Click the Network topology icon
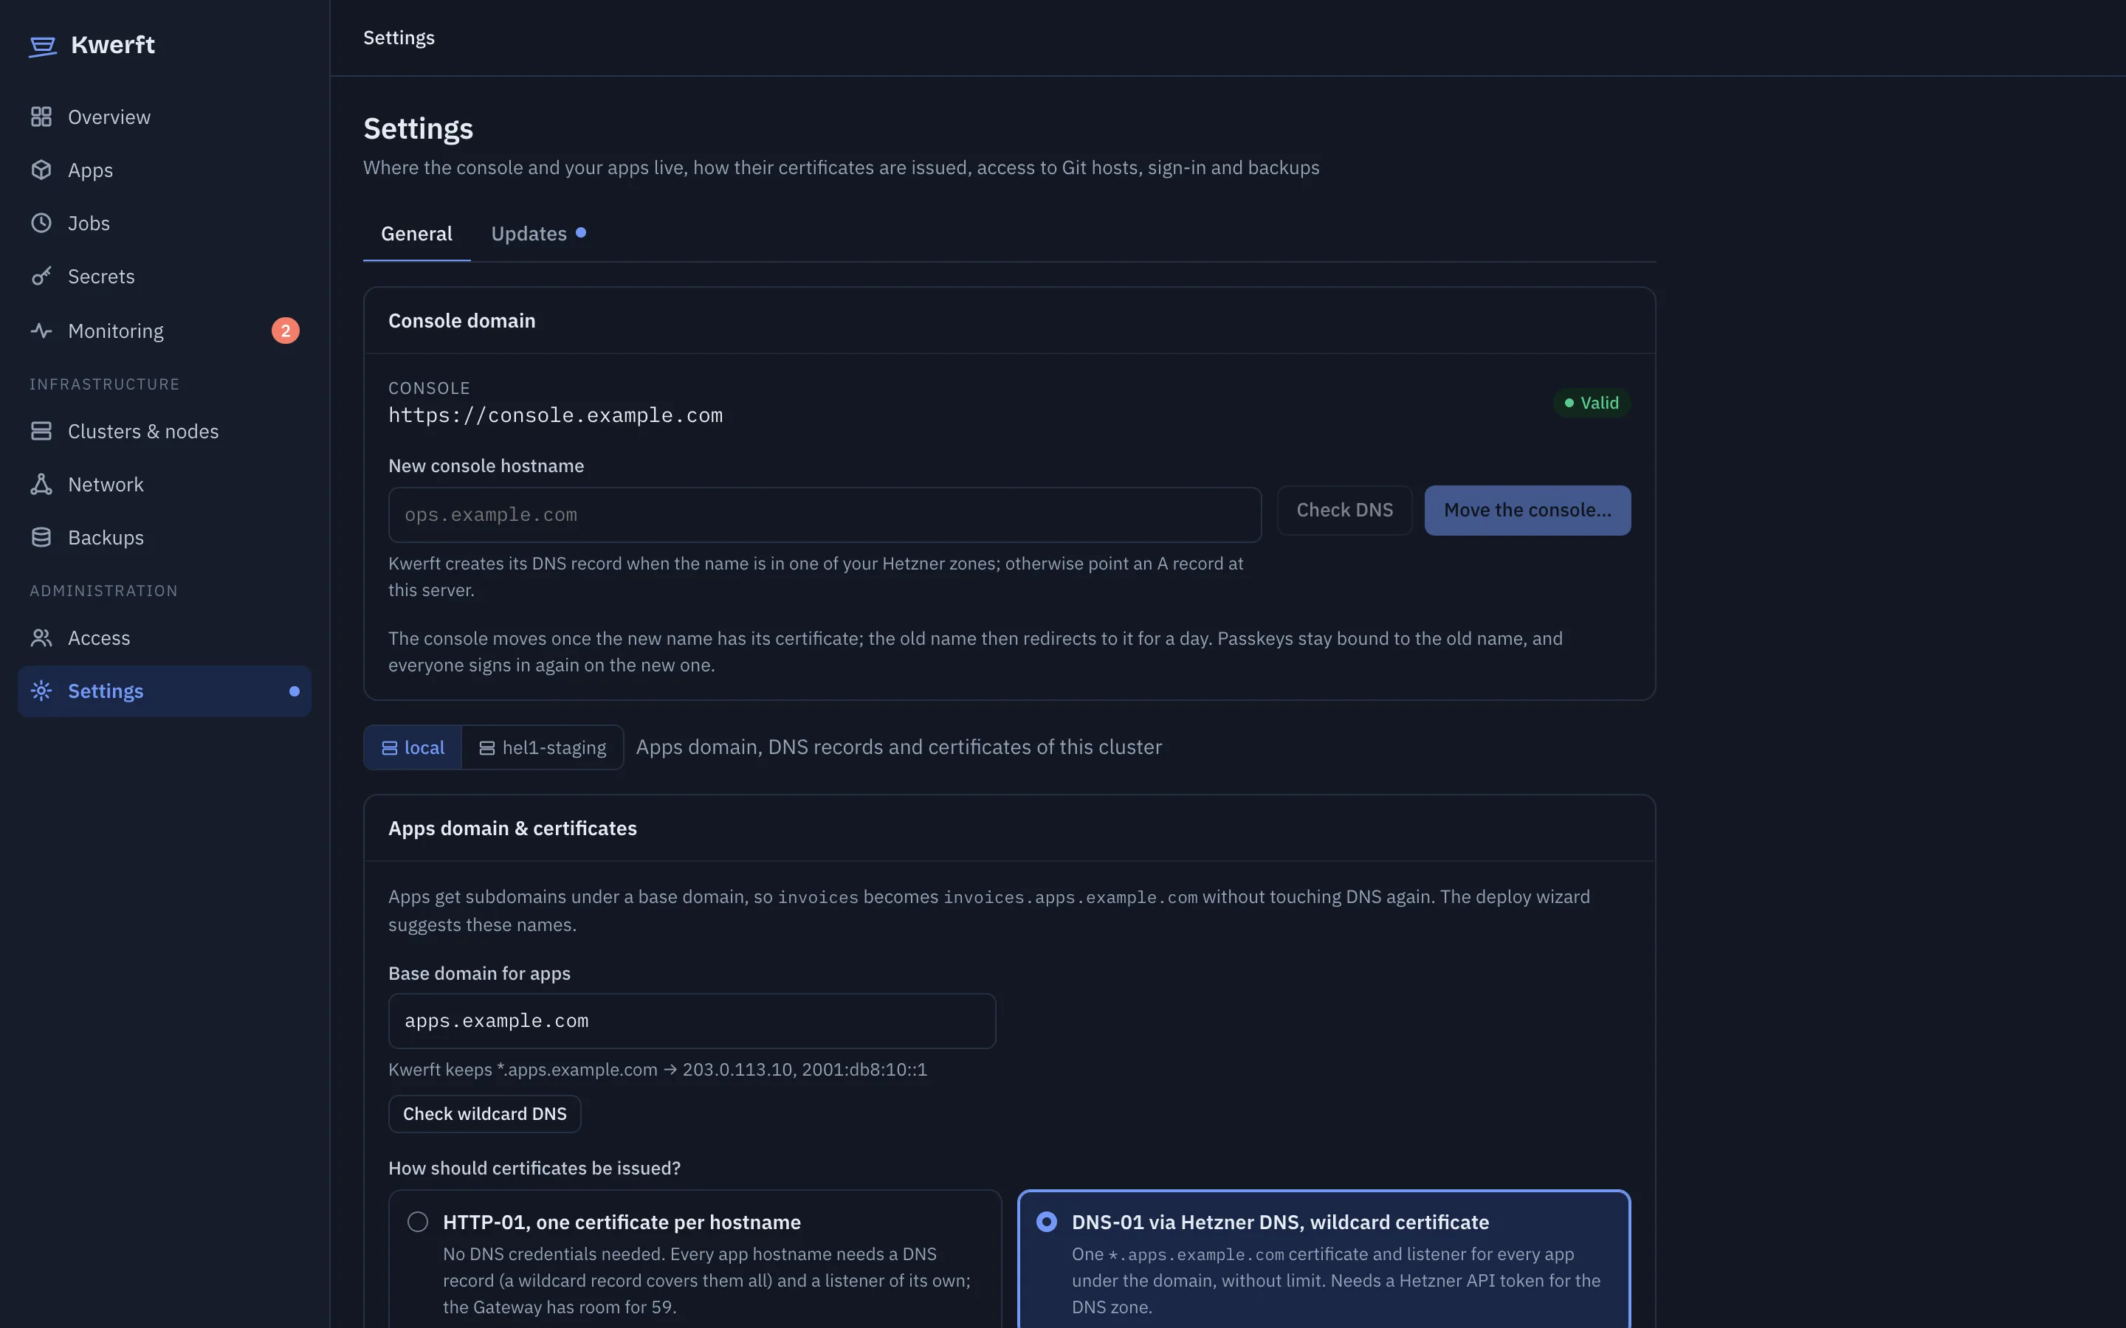Image resolution: width=2126 pixels, height=1328 pixels. (41, 484)
